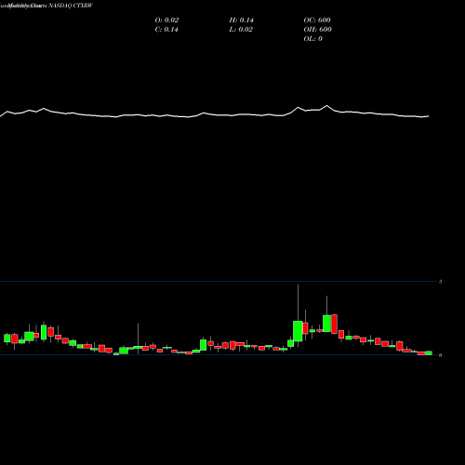Click the axis label '3' on upper gridline
Viewport: 465px width, 465px height.
pyautogui.click(x=440, y=282)
